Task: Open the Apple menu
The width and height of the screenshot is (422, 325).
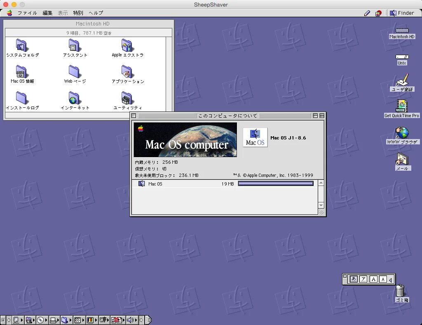Action: point(9,13)
